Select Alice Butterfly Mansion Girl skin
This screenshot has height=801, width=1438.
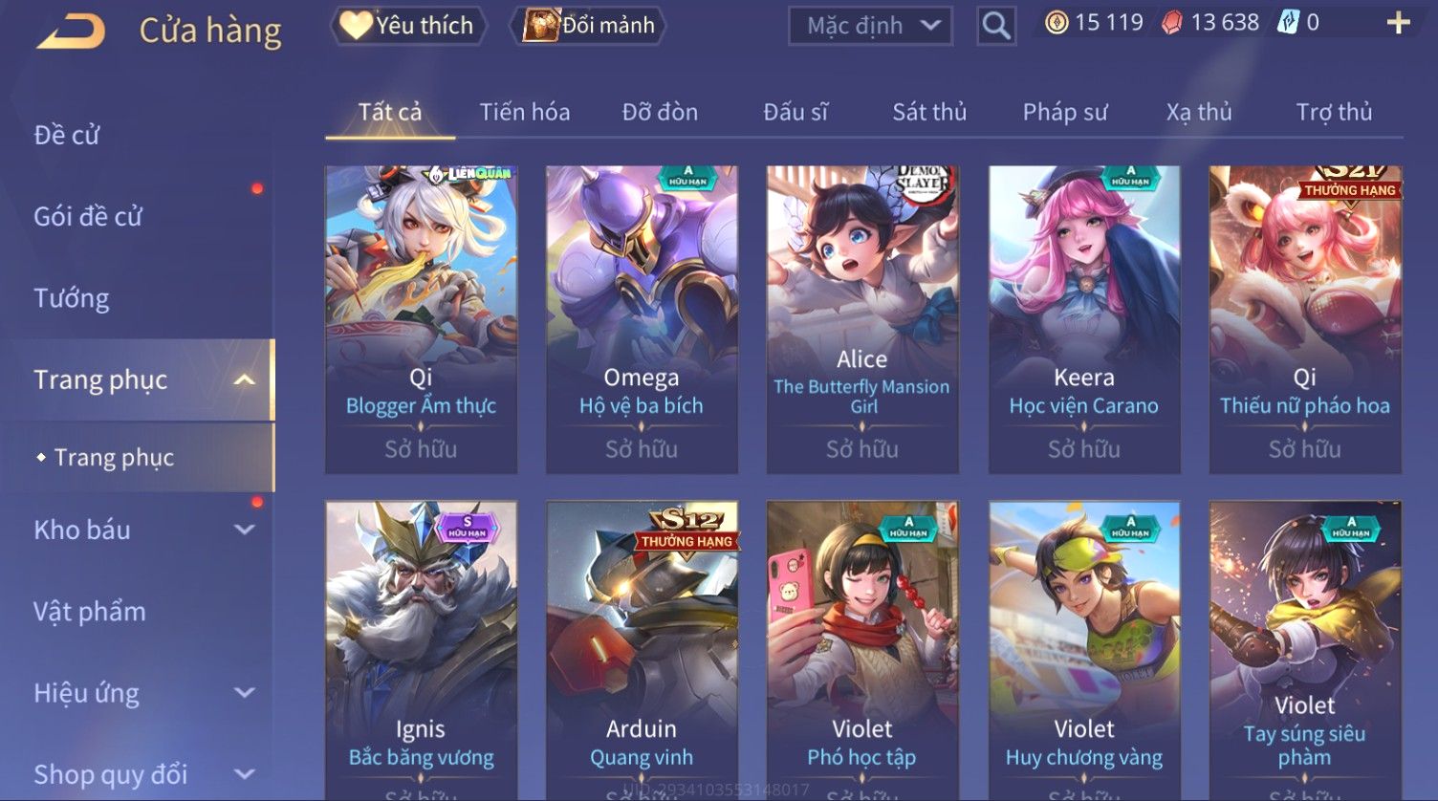(x=862, y=320)
